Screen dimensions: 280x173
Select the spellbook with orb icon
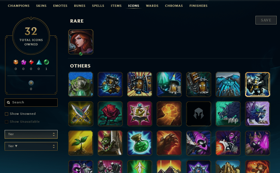(x=140, y=114)
